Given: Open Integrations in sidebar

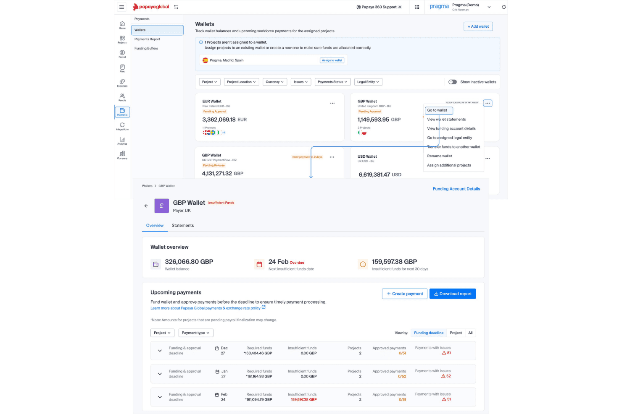Looking at the screenshot, I should click(122, 126).
